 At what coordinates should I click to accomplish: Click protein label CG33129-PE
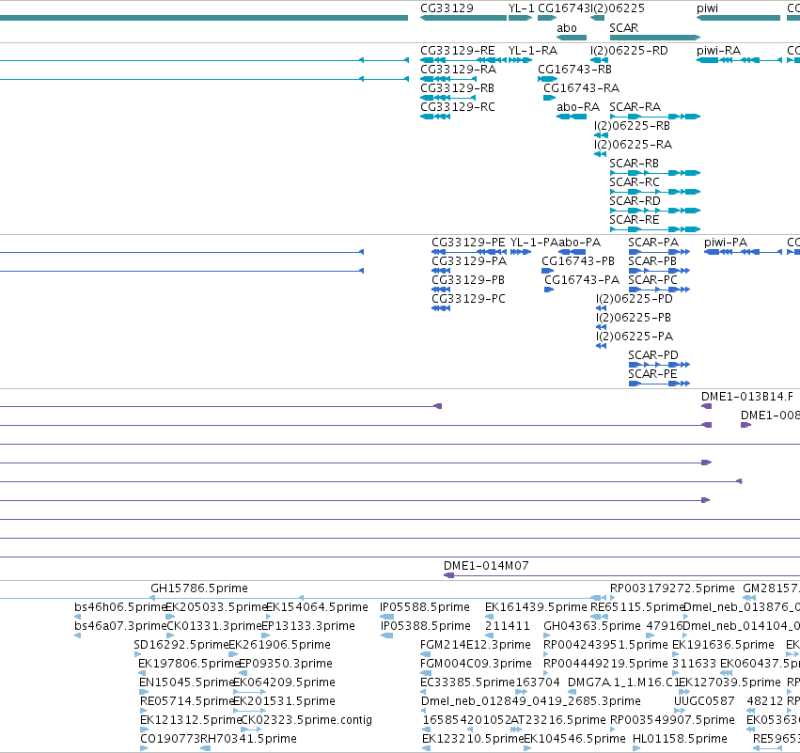point(468,243)
